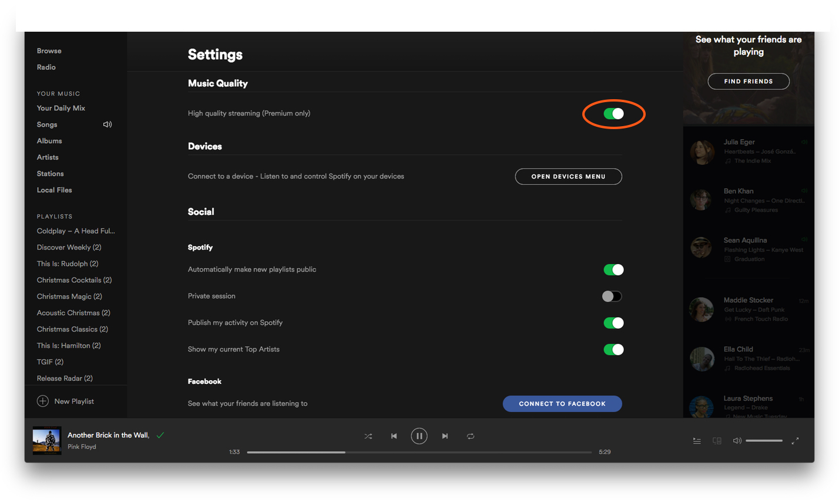Image resolution: width=839 pixels, height=500 pixels.
Task: Open Radio in the sidebar
Action: tap(46, 67)
